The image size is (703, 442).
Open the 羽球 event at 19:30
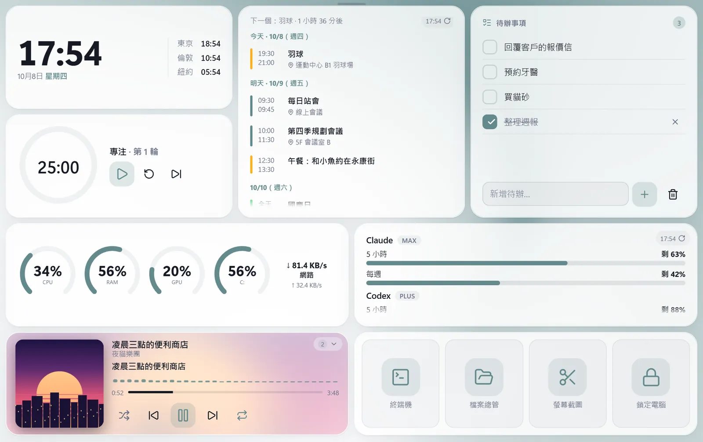[x=351, y=59]
